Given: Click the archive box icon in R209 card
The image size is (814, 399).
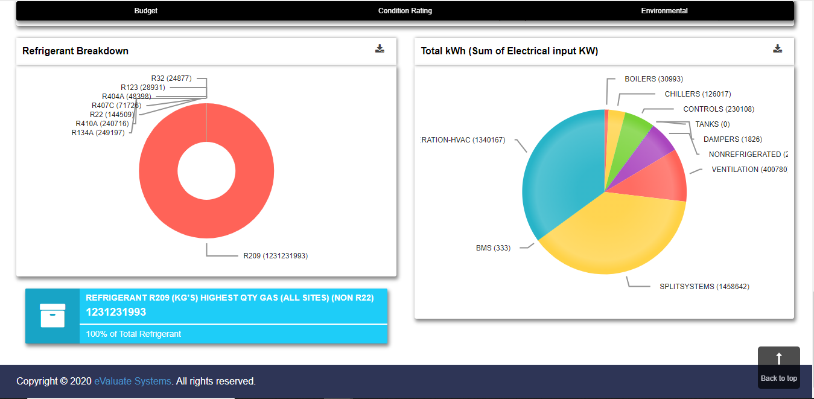Looking at the screenshot, I should point(52,316).
